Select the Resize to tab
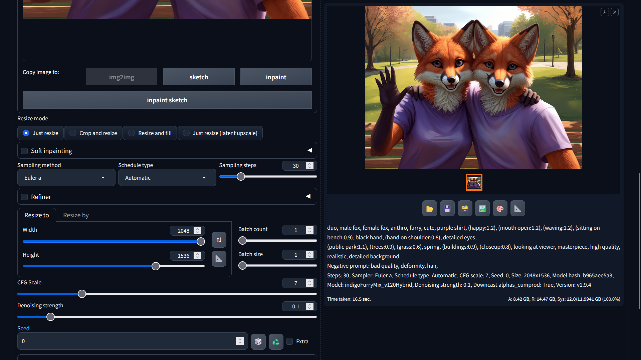This screenshot has width=641, height=360. click(x=37, y=215)
